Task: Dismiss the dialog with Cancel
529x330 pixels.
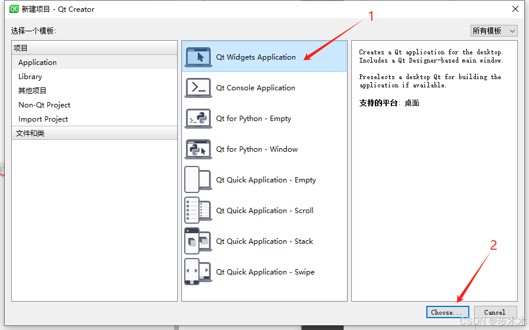Action: pyautogui.click(x=495, y=312)
